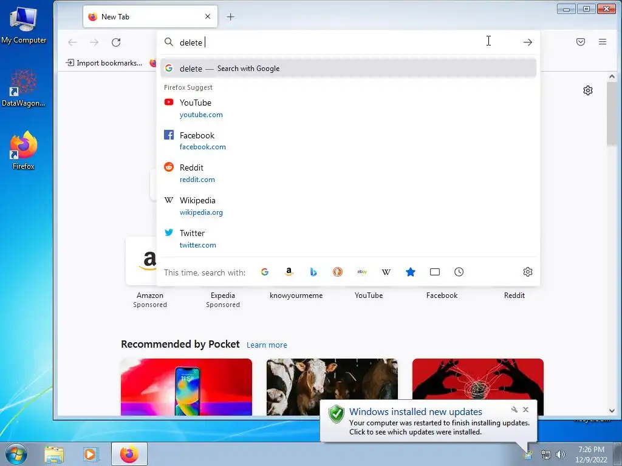
Task: Click page vertical scrollbar thumb
Action: (x=612, y=113)
